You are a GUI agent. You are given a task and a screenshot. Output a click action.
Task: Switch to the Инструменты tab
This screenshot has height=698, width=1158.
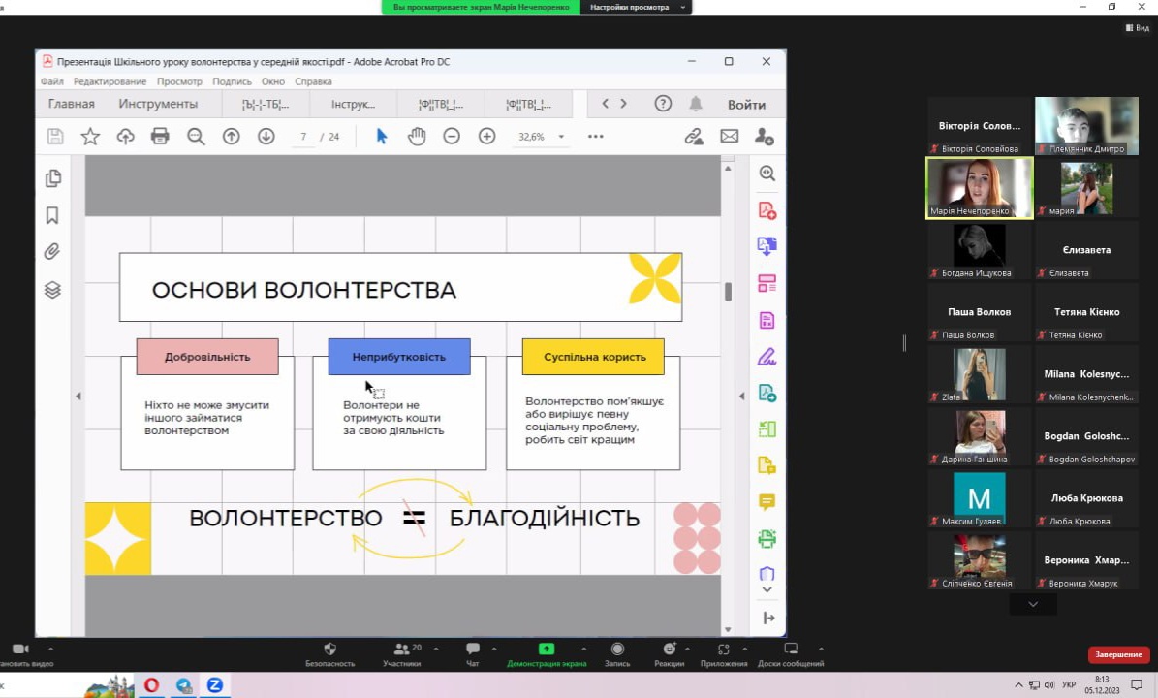tap(158, 104)
